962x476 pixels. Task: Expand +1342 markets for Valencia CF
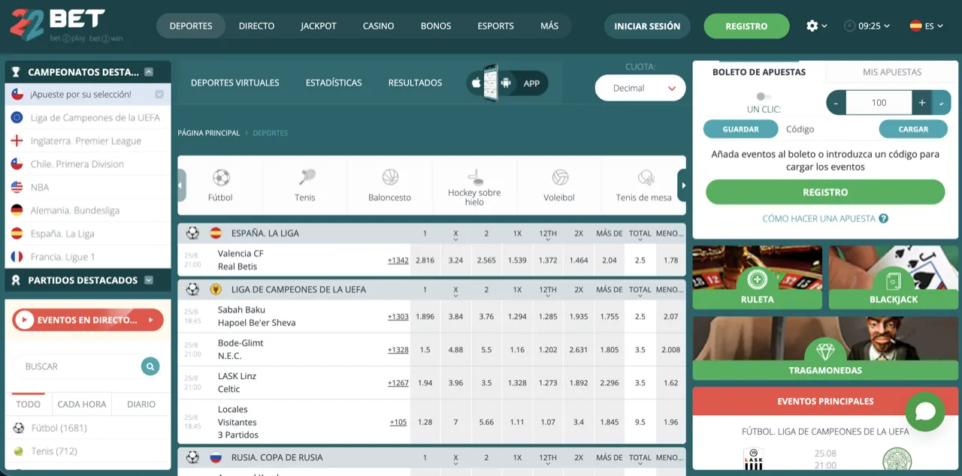tap(398, 261)
